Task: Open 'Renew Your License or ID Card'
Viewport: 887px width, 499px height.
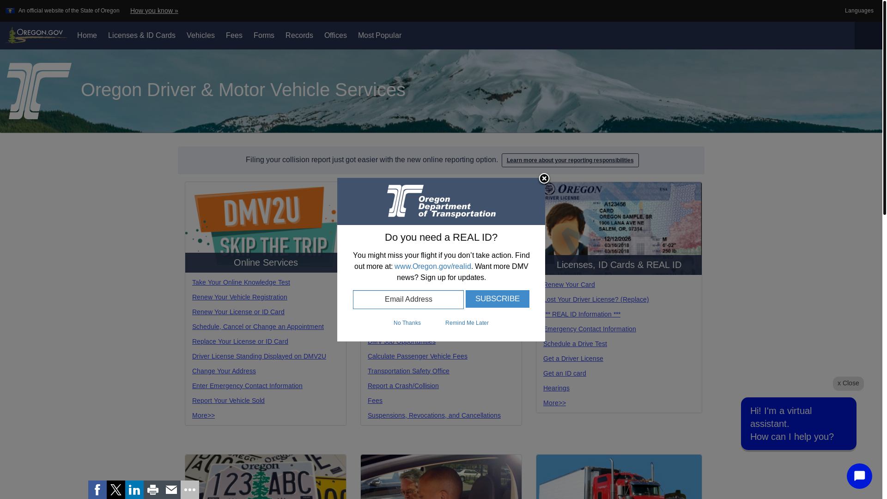Action: pos(238,312)
